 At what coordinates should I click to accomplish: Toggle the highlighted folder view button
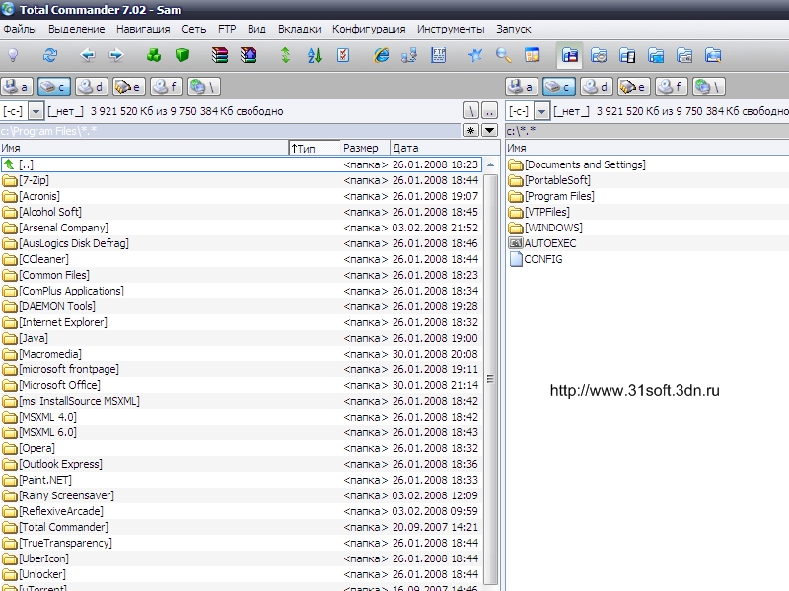point(570,55)
